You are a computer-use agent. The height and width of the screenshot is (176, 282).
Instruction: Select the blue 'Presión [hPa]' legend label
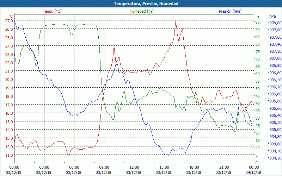click(x=230, y=11)
